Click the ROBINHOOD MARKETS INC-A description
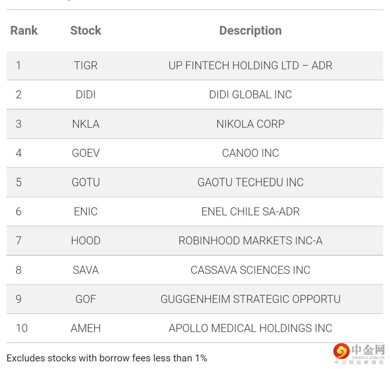The height and width of the screenshot is (369, 390). coord(250,241)
